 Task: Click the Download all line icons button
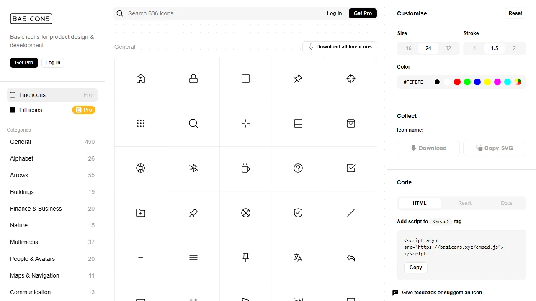coord(340,47)
